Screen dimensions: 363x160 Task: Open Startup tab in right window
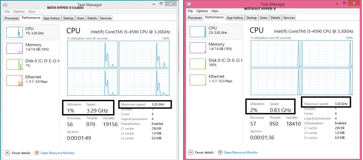[x=251, y=17]
